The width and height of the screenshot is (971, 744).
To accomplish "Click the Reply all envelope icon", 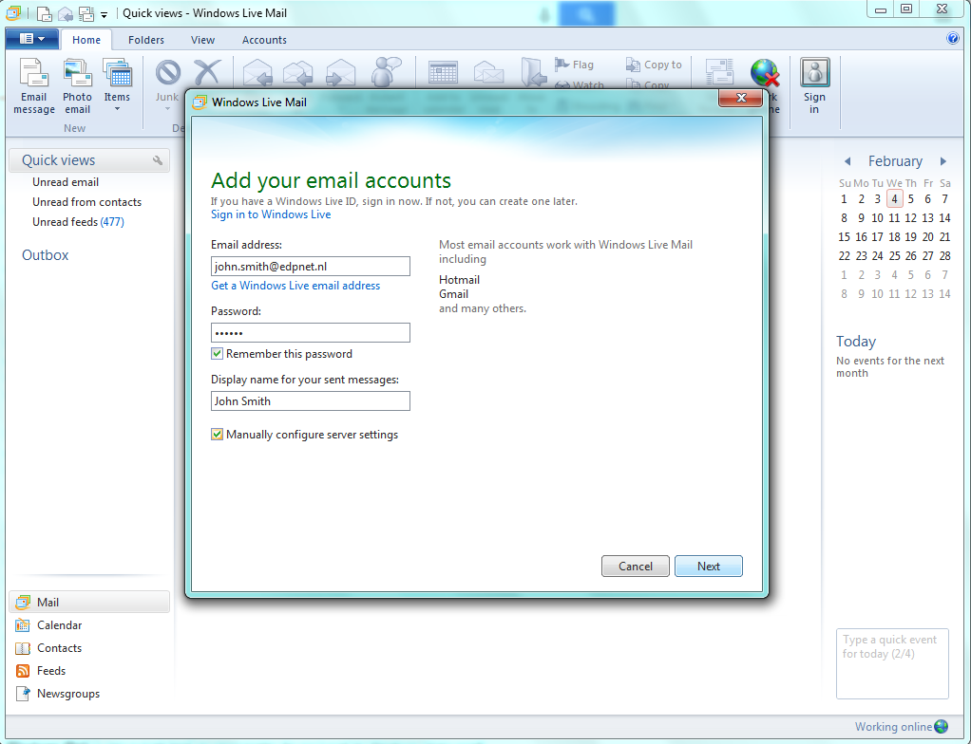I will 298,73.
